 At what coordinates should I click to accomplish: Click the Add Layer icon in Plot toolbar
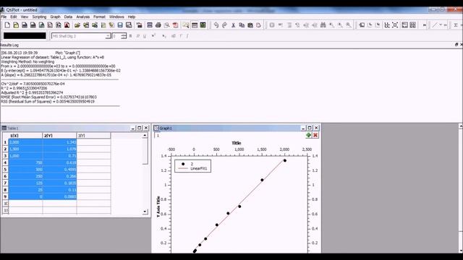point(362,25)
